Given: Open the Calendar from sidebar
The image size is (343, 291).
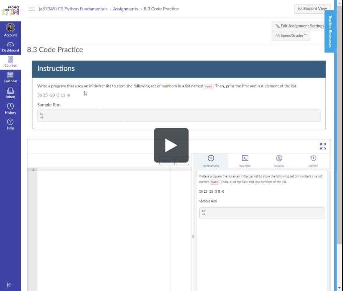Looking at the screenshot, I should (x=10, y=77).
